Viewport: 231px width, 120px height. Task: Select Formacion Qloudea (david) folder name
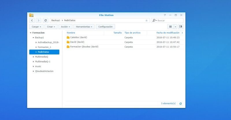(x=84, y=47)
